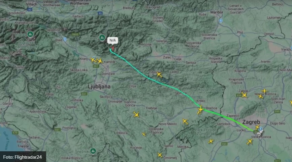Click the Triglav peak marker

[x=30, y=34]
